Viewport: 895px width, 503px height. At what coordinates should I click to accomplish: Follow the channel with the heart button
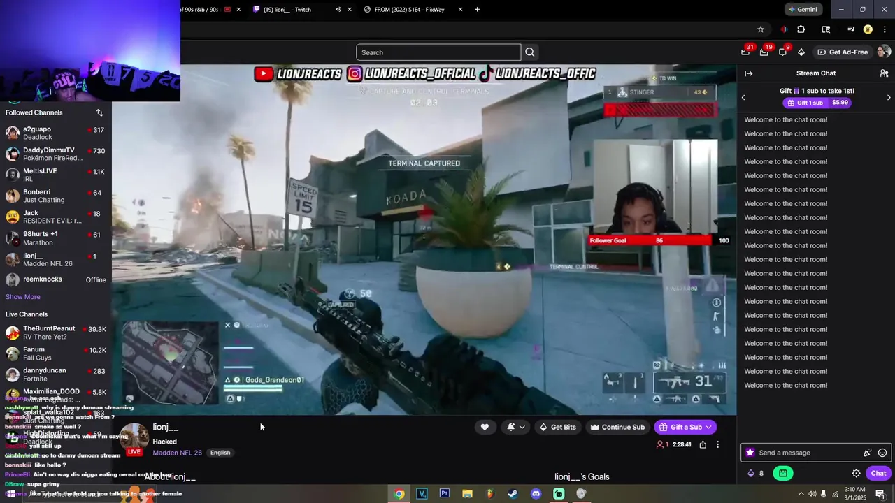(485, 427)
